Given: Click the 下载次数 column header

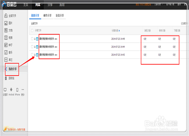Looking at the screenshot, I should pos(177,31).
